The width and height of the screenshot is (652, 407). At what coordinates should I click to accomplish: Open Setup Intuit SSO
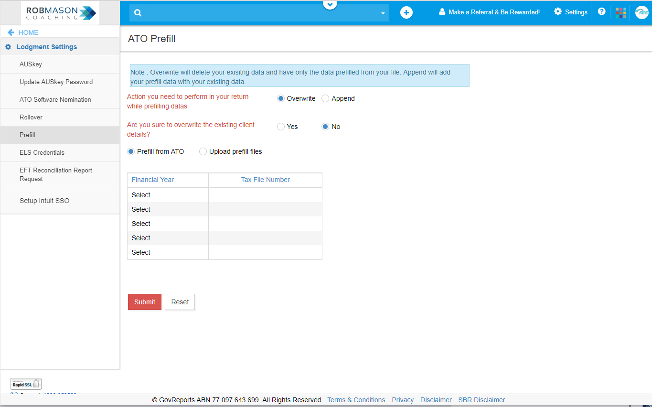click(60, 201)
